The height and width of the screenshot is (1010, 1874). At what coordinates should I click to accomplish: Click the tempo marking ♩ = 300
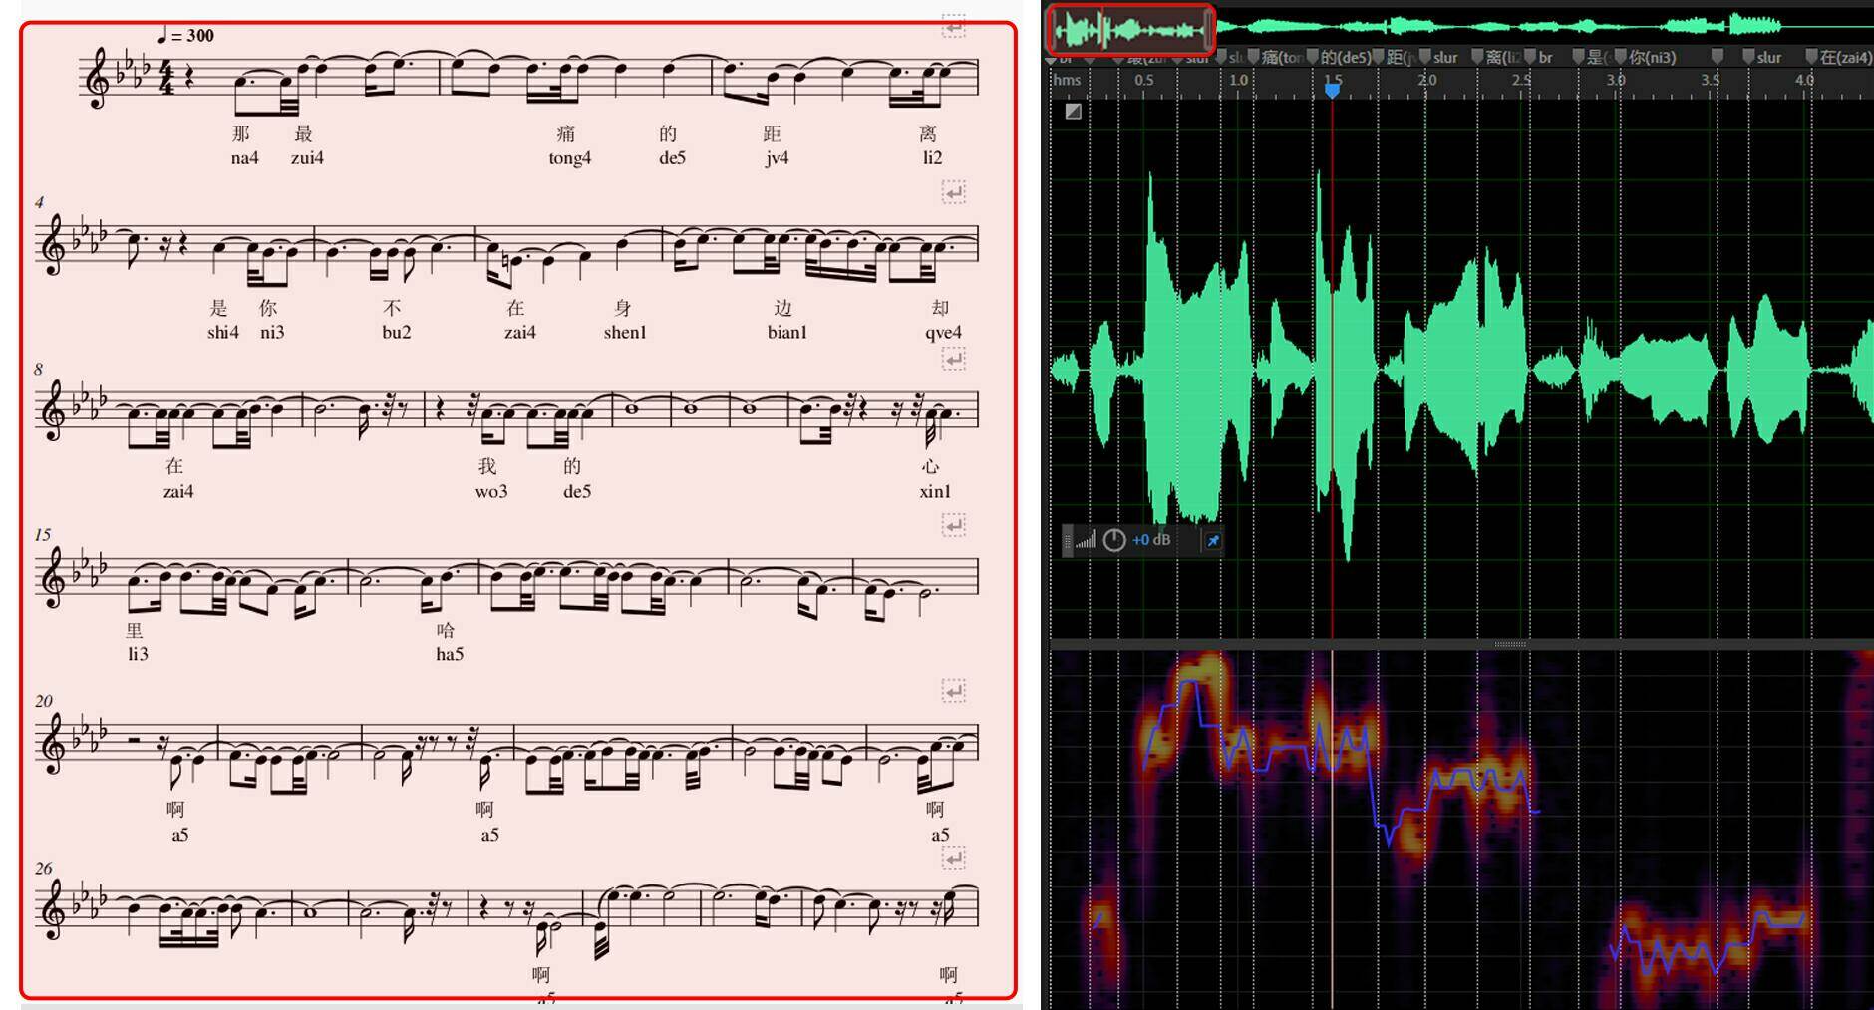(186, 36)
